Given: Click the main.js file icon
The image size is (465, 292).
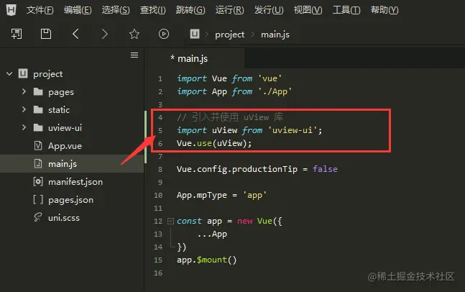Looking at the screenshot, I should click(38, 163).
